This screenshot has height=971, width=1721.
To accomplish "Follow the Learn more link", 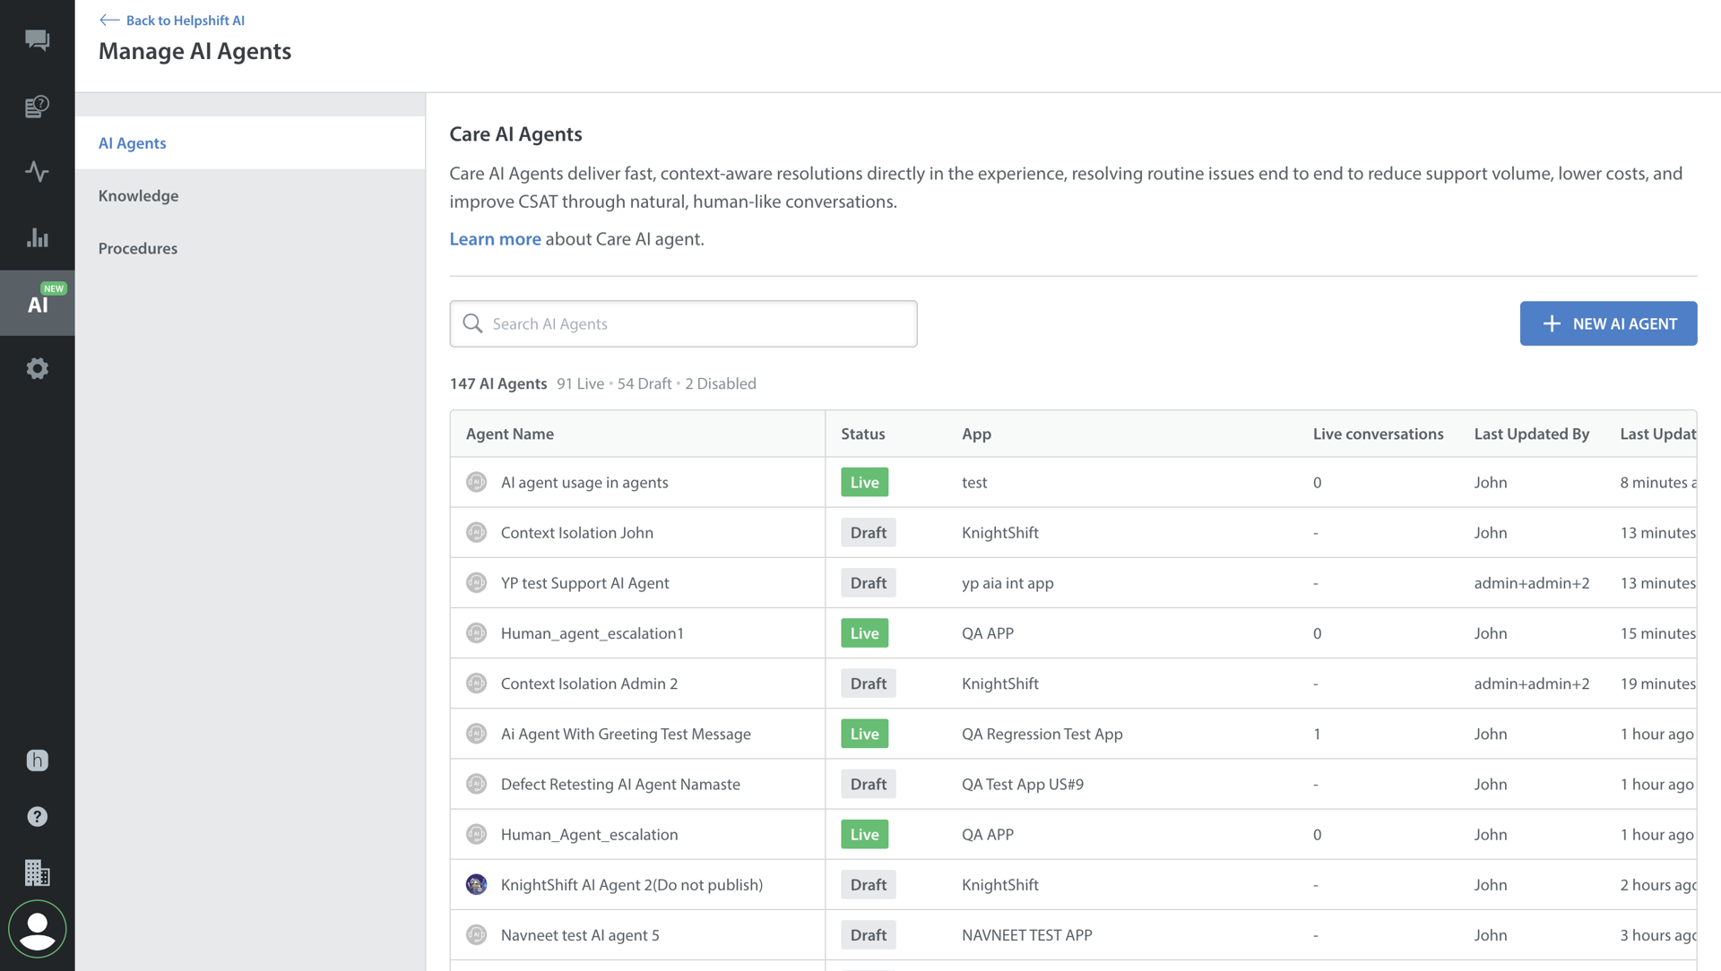I will (x=495, y=239).
